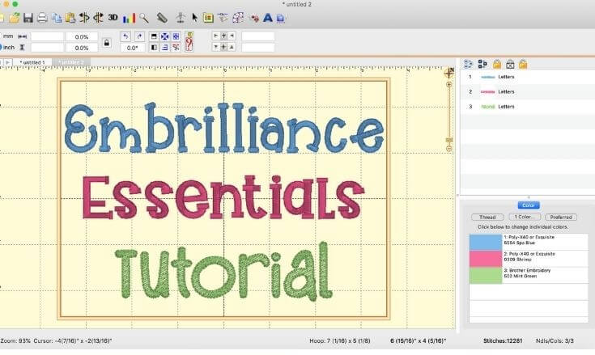Choose the arrow selection pointer tool
This screenshot has width=595, height=355.
194,18
